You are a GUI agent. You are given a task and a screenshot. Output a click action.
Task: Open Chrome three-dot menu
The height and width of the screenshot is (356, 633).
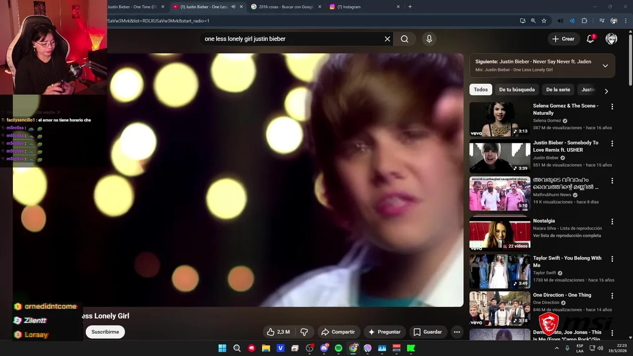(626, 21)
